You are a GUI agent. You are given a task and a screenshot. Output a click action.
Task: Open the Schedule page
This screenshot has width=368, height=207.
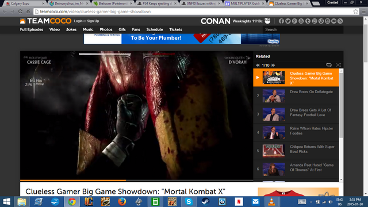click(155, 29)
